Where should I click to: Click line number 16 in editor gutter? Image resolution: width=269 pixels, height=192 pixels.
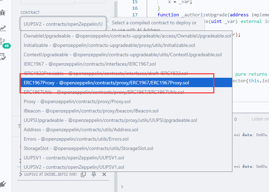click(135, 8)
